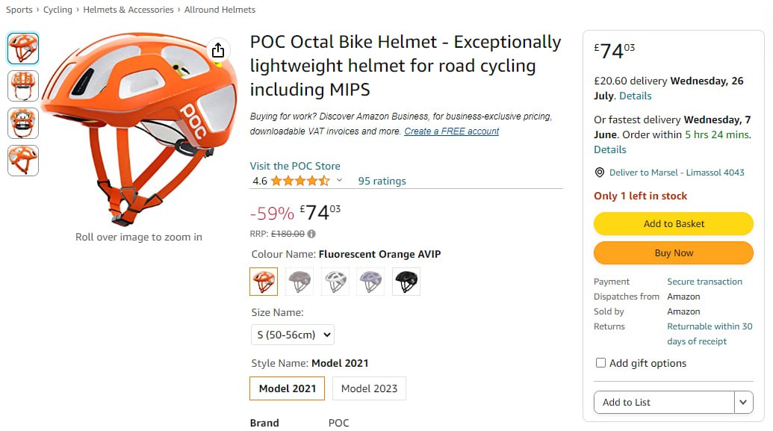773x431 pixels.
Task: Click the share icon on product image
Action: [x=217, y=50]
